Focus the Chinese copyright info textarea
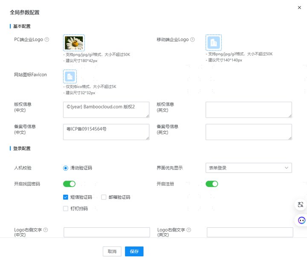307x261 pixels. click(x=106, y=110)
